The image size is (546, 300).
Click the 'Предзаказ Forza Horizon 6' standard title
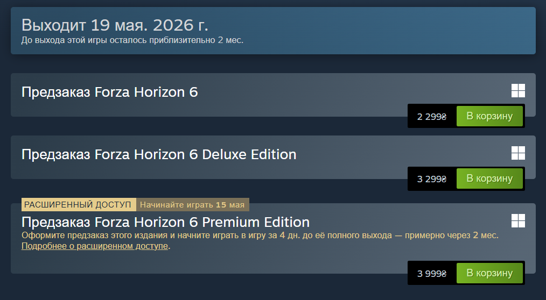pos(110,92)
